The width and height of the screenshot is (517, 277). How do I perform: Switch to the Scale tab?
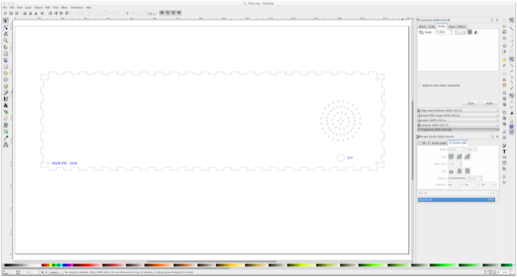click(x=432, y=27)
